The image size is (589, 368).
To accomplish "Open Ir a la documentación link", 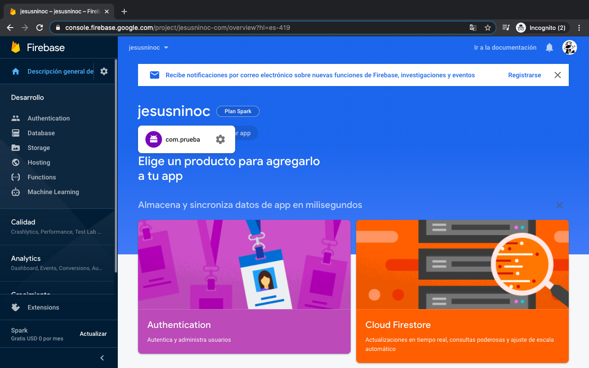I will click(x=505, y=47).
